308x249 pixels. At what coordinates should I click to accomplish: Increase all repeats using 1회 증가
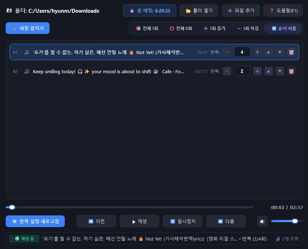tap(214, 28)
